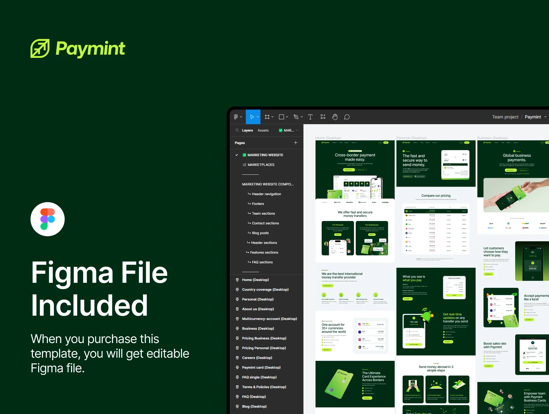Open Move tool options dropdown arrow

coord(258,117)
